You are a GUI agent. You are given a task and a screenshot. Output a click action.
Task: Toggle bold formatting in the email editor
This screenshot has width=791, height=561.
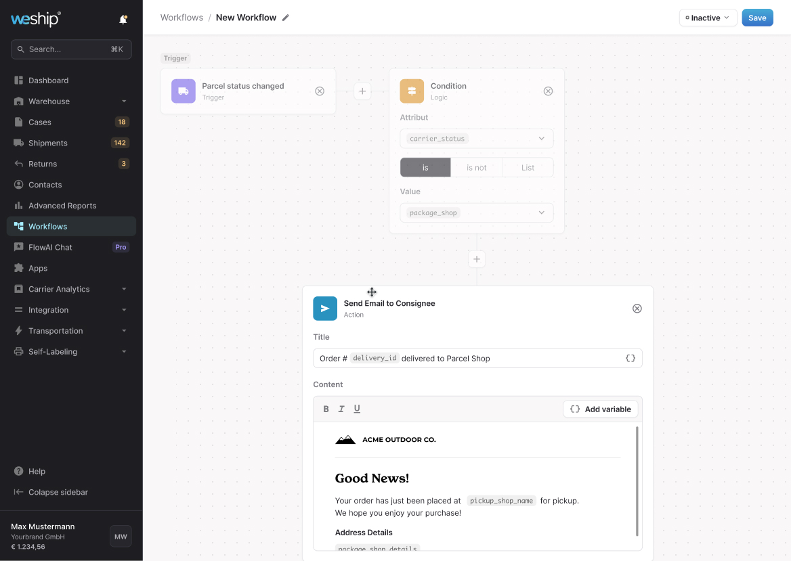point(326,409)
